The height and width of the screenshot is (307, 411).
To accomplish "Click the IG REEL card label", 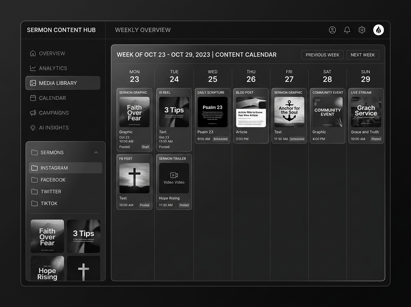I will click(x=165, y=93).
